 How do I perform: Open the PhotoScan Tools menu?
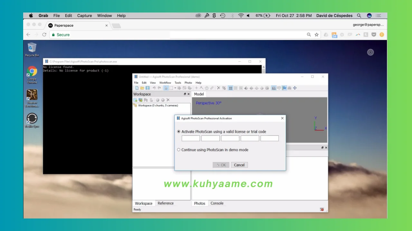tap(178, 82)
